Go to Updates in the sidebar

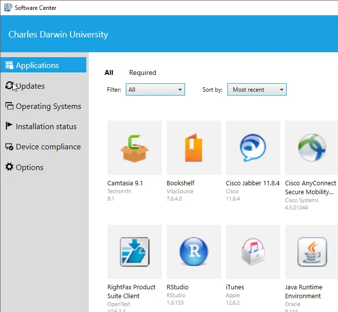pos(30,86)
